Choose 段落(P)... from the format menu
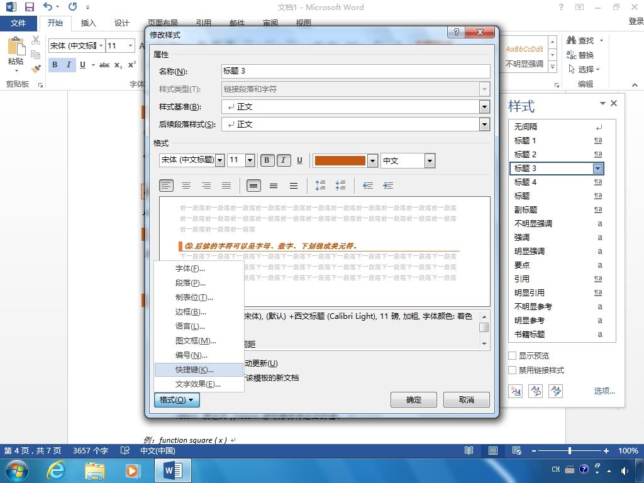644x483 pixels. (x=199, y=283)
